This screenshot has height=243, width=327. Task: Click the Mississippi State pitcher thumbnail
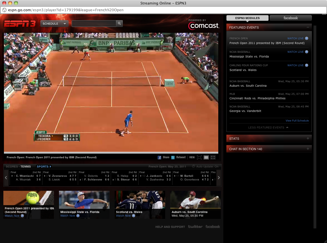click(84, 200)
